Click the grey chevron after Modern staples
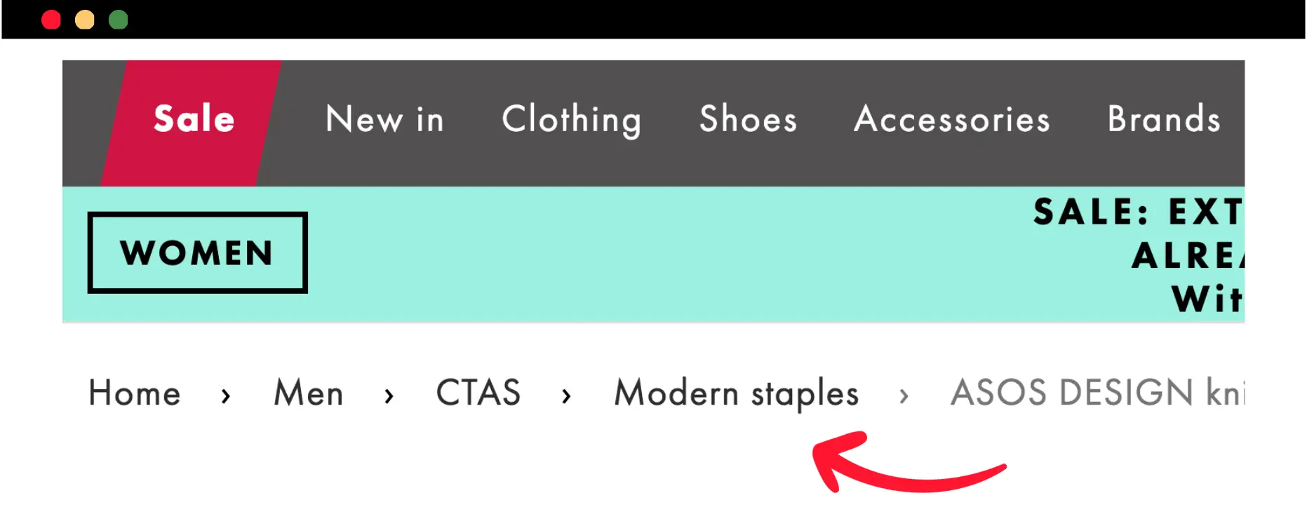This screenshot has height=526, width=1307. click(904, 396)
